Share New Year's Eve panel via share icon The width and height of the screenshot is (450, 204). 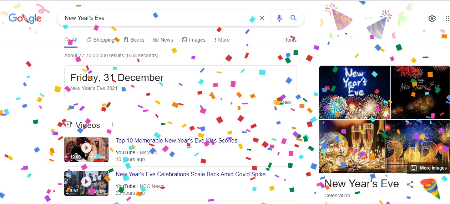click(x=410, y=184)
